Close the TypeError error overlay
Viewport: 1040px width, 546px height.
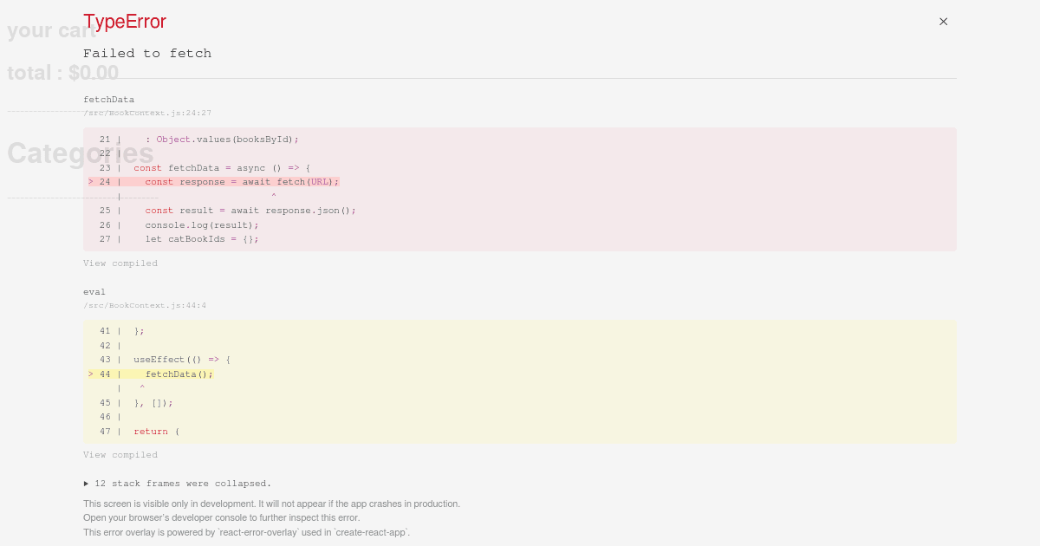pyautogui.click(x=943, y=22)
